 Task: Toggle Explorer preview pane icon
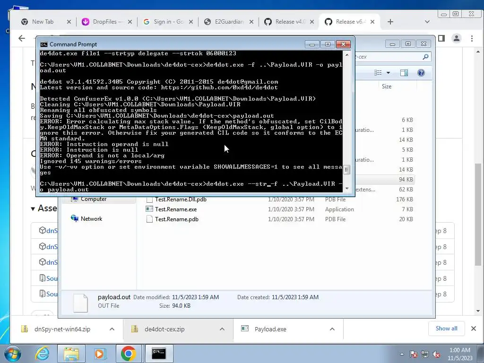click(404, 73)
